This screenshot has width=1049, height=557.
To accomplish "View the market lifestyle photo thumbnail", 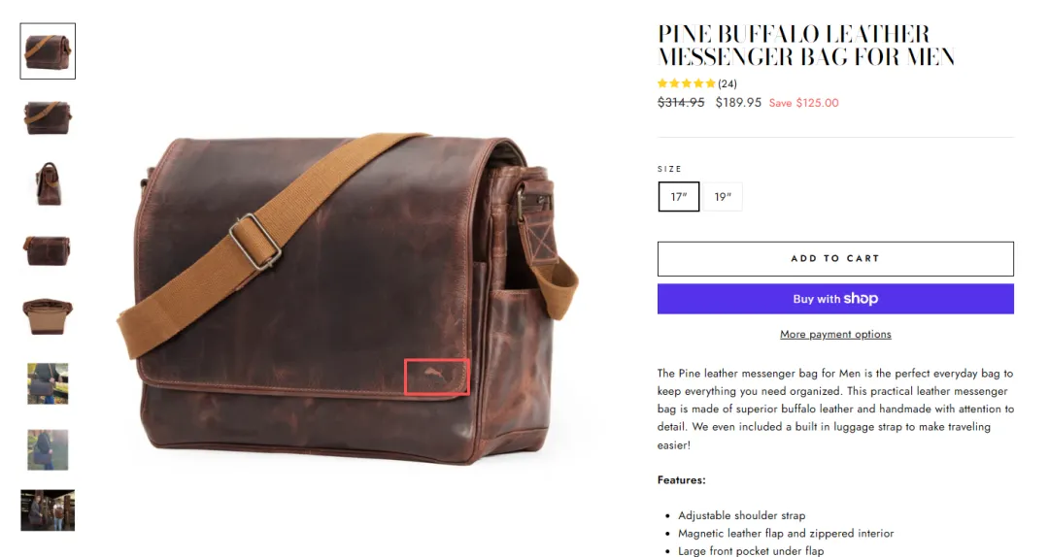I will point(48,384).
